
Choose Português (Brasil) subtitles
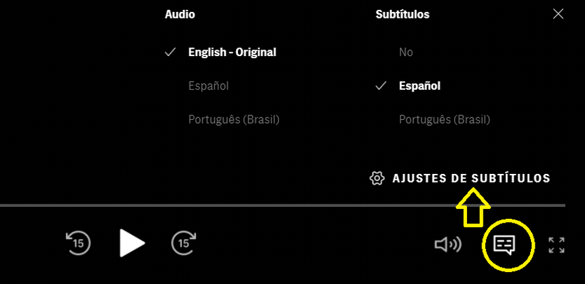click(445, 119)
